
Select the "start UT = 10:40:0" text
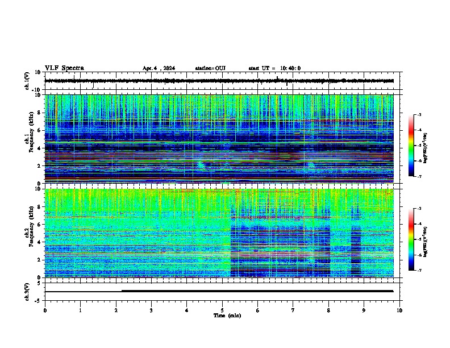pos(274,68)
